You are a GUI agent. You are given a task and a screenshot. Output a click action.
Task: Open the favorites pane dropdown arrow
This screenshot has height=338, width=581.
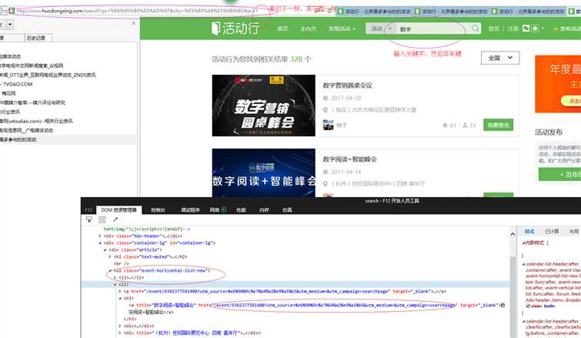[x=10, y=25]
